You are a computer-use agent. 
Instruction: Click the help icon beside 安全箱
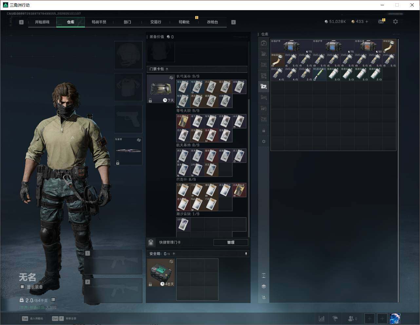point(174,254)
